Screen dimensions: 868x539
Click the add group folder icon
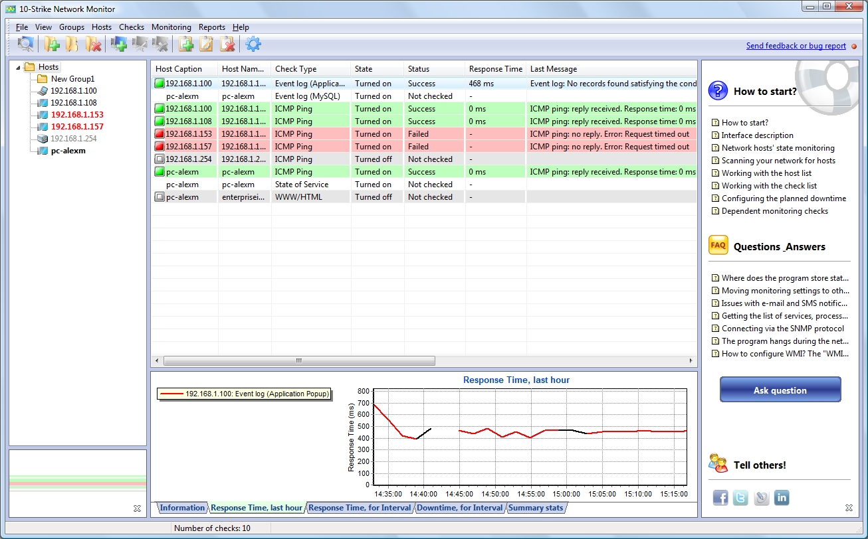pyautogui.click(x=52, y=44)
